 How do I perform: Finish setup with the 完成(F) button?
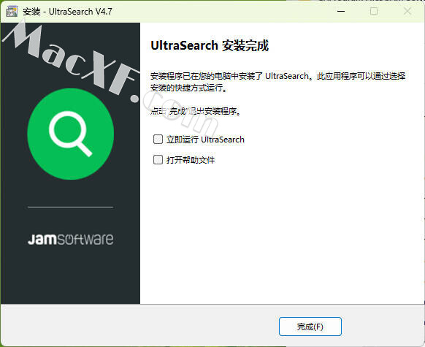[x=310, y=327]
